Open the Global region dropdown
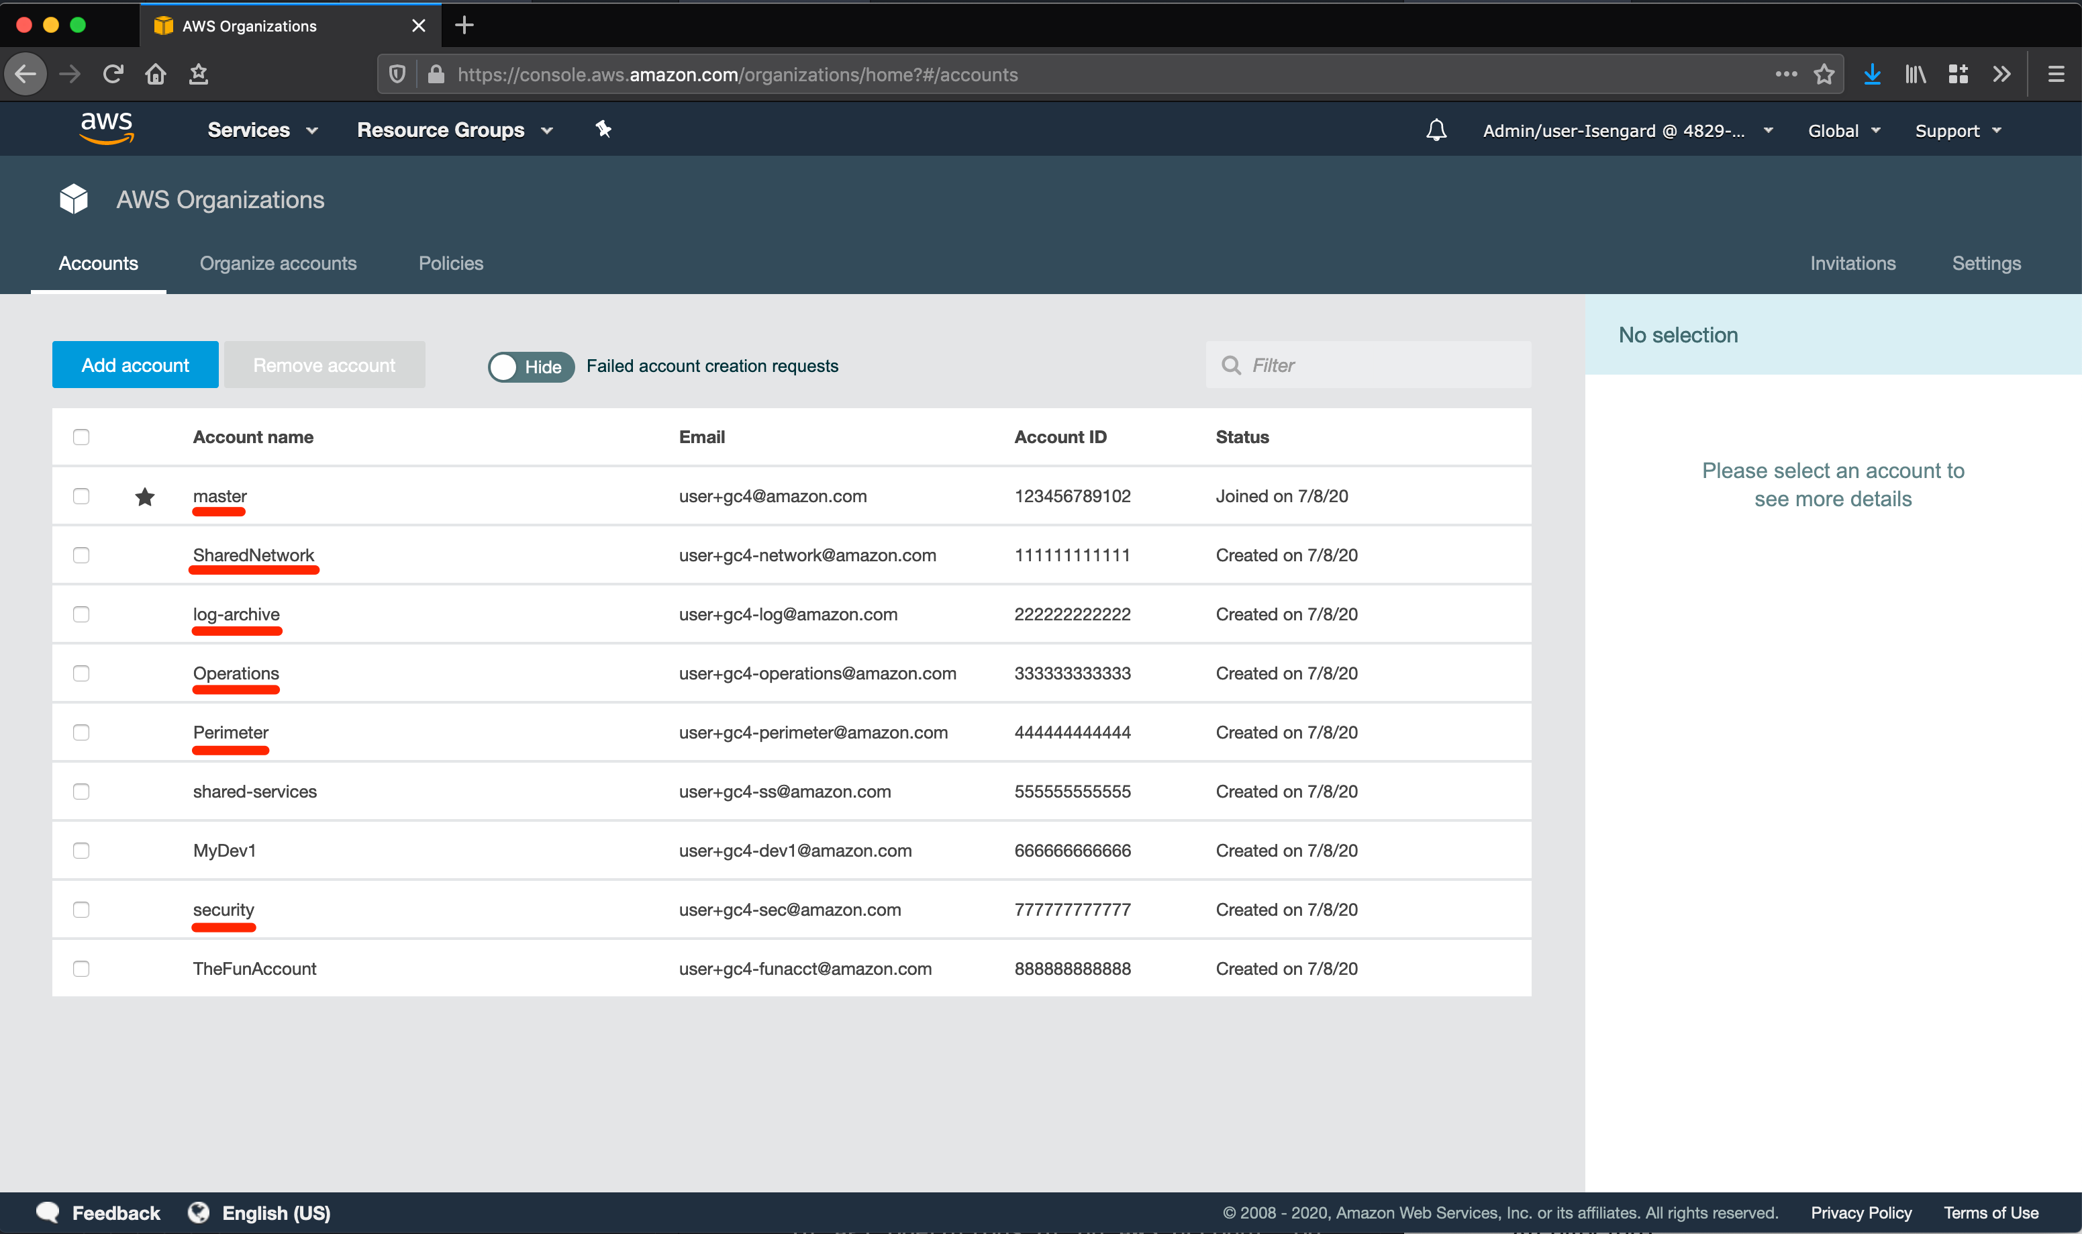The width and height of the screenshot is (2082, 1234). 1844,130
